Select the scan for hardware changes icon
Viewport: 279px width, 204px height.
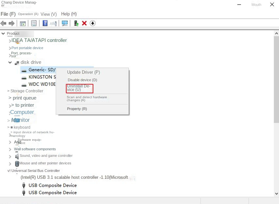coord(65,23)
